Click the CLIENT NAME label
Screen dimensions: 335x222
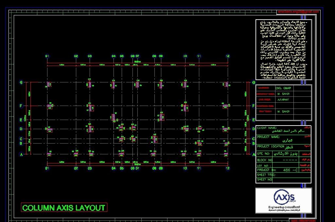(x=267, y=128)
